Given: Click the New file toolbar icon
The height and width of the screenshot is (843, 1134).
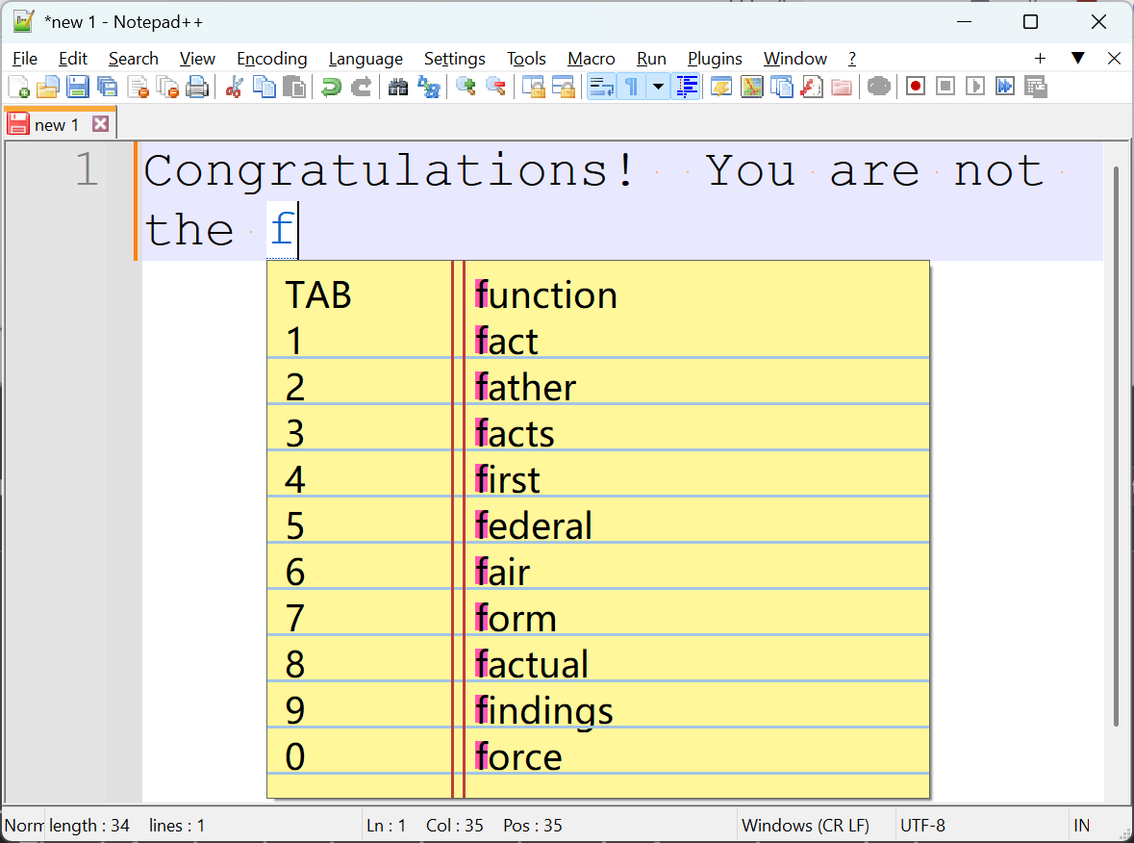Looking at the screenshot, I should point(19,87).
